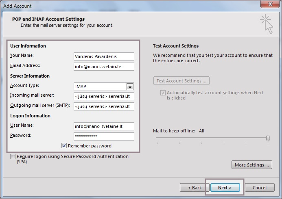This screenshot has width=282, height=199.
Task: Proceed by clicking the Next button
Action: [x=225, y=188]
